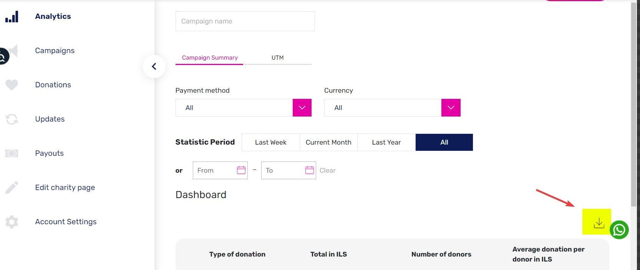Open WhatsApp chat bubble
This screenshot has height=270, width=640.
tap(619, 230)
